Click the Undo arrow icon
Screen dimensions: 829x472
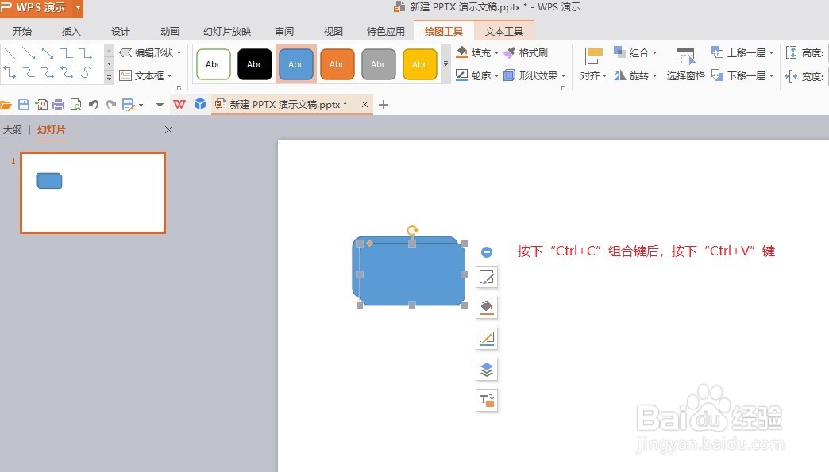(94, 104)
